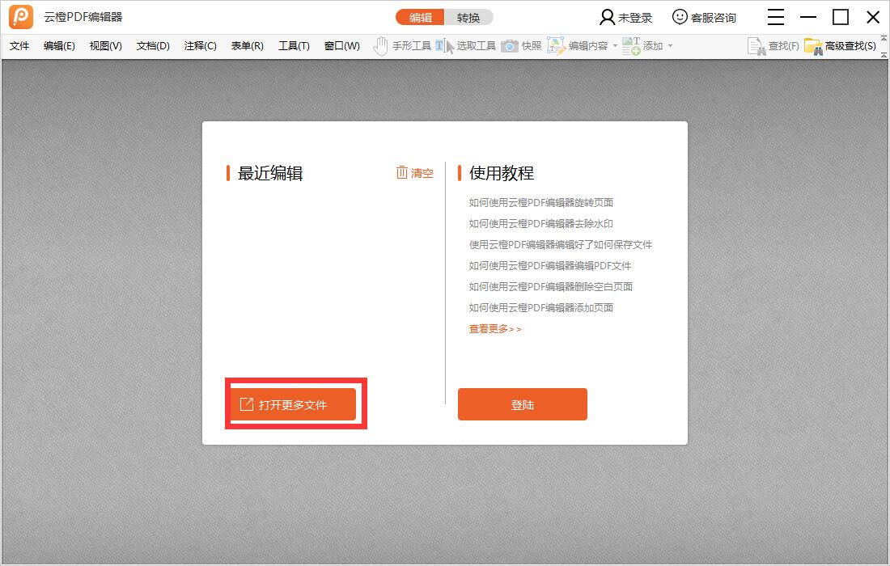Viewport: 890px width, 566px height.
Task: Click the orange 登陆 login button
Action: pyautogui.click(x=522, y=404)
